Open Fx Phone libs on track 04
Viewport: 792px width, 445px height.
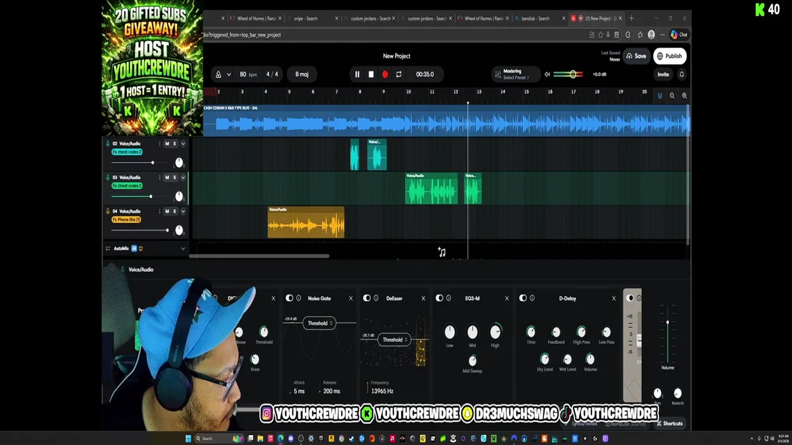click(x=126, y=219)
